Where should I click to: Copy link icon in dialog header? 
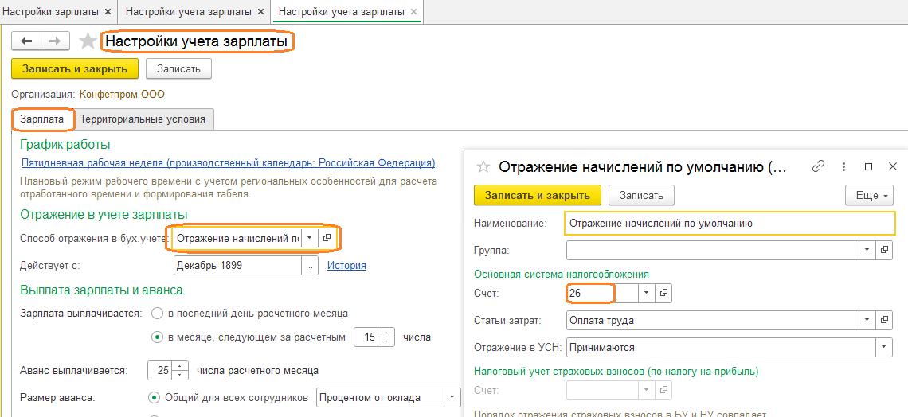[818, 166]
